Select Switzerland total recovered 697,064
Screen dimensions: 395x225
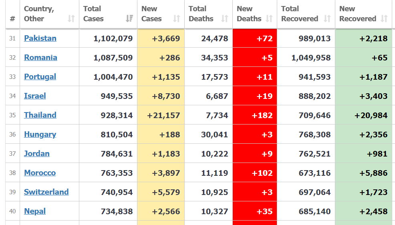pyautogui.click(x=314, y=192)
